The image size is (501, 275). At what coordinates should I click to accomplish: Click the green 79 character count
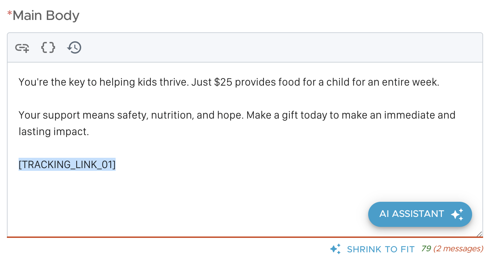point(426,249)
